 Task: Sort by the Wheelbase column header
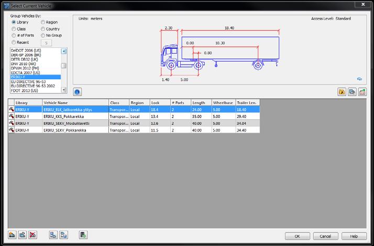tap(224, 103)
